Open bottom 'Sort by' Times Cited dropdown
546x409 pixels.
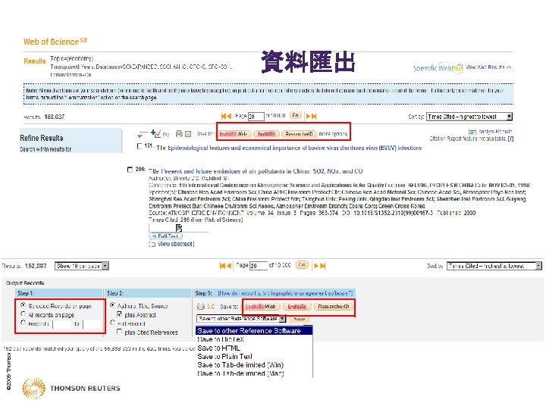[x=494, y=266]
